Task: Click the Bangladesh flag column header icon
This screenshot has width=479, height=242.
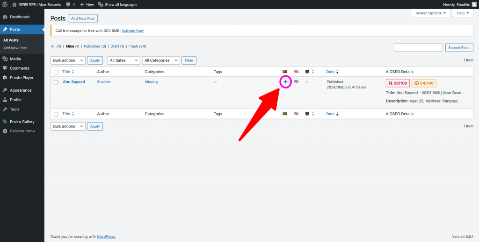Action: coord(285,72)
